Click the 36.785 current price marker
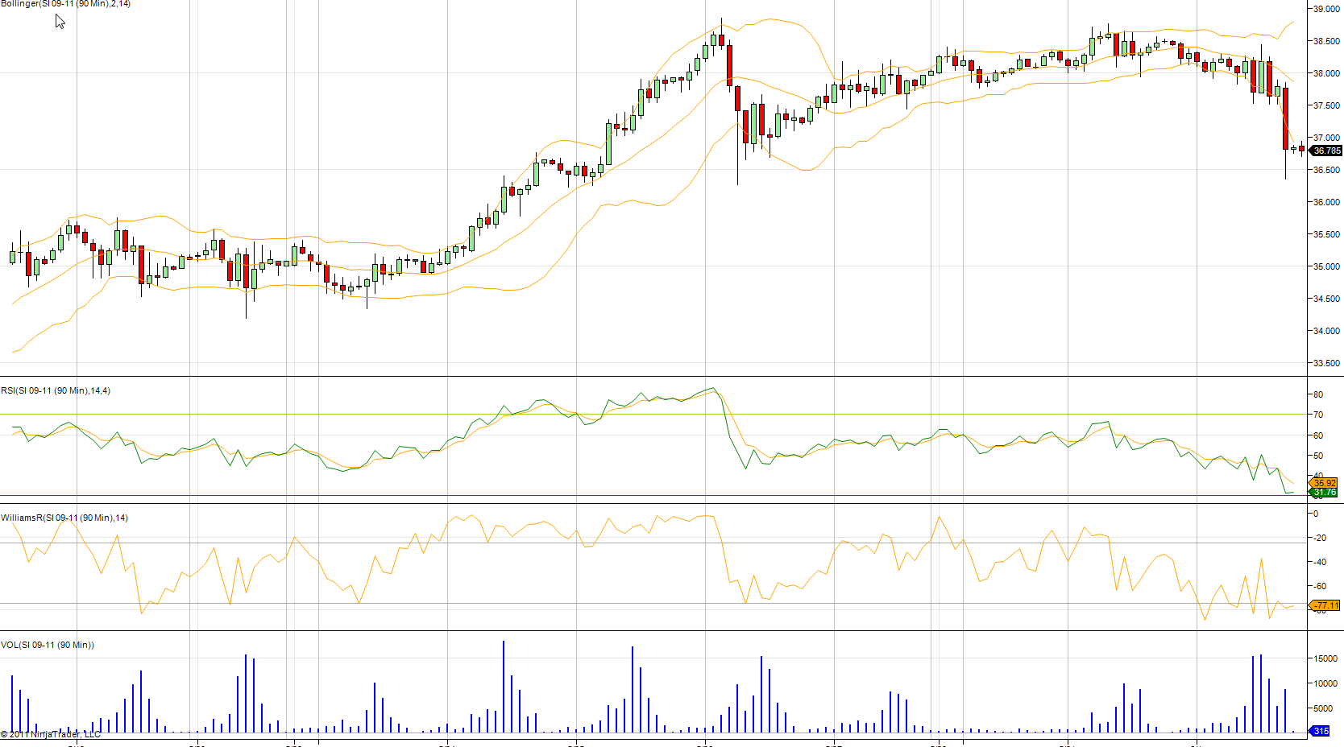The image size is (1344, 747). click(1326, 151)
